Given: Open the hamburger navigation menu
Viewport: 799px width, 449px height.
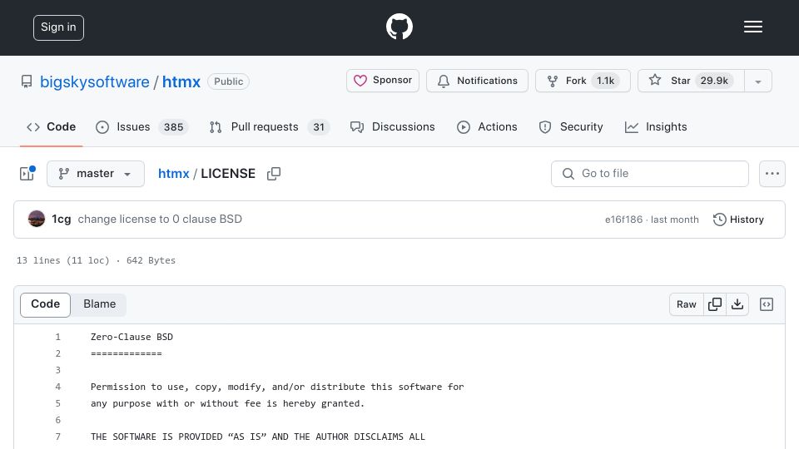Looking at the screenshot, I should [x=752, y=27].
